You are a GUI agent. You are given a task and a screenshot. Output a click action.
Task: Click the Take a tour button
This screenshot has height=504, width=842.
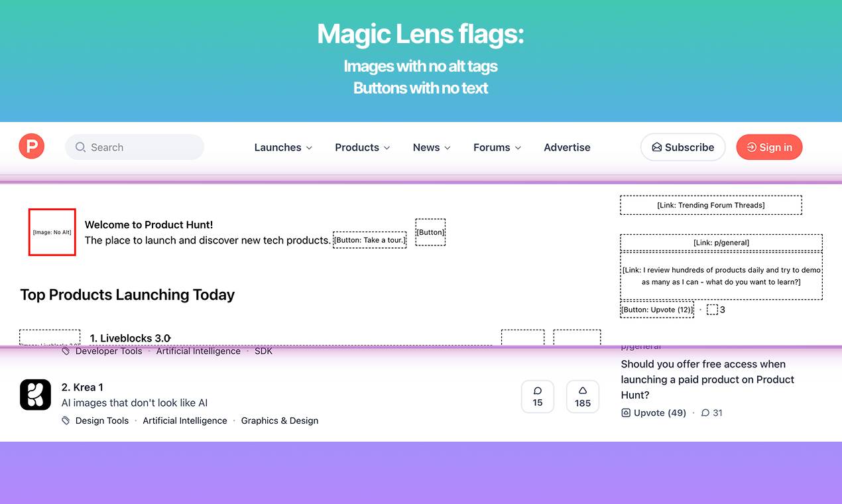click(x=369, y=240)
